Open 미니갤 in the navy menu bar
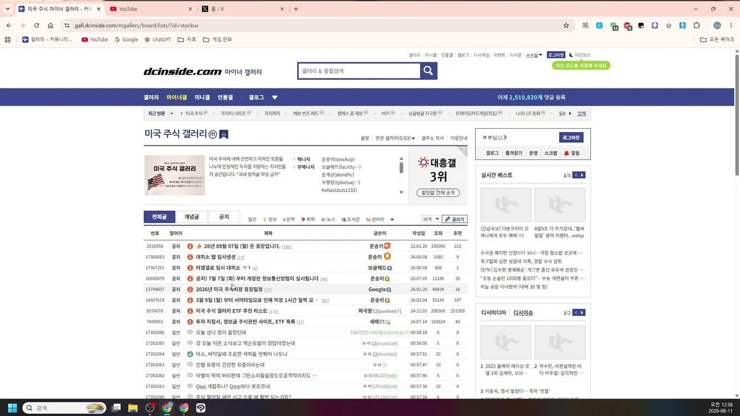Image resolution: width=740 pixels, height=416 pixels. point(202,98)
